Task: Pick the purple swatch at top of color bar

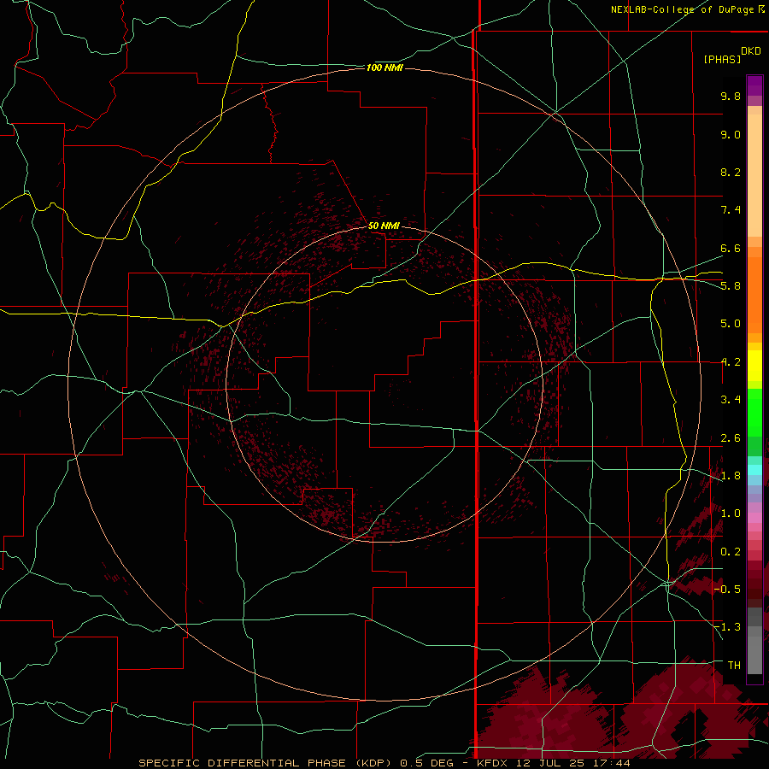Action: (754, 85)
